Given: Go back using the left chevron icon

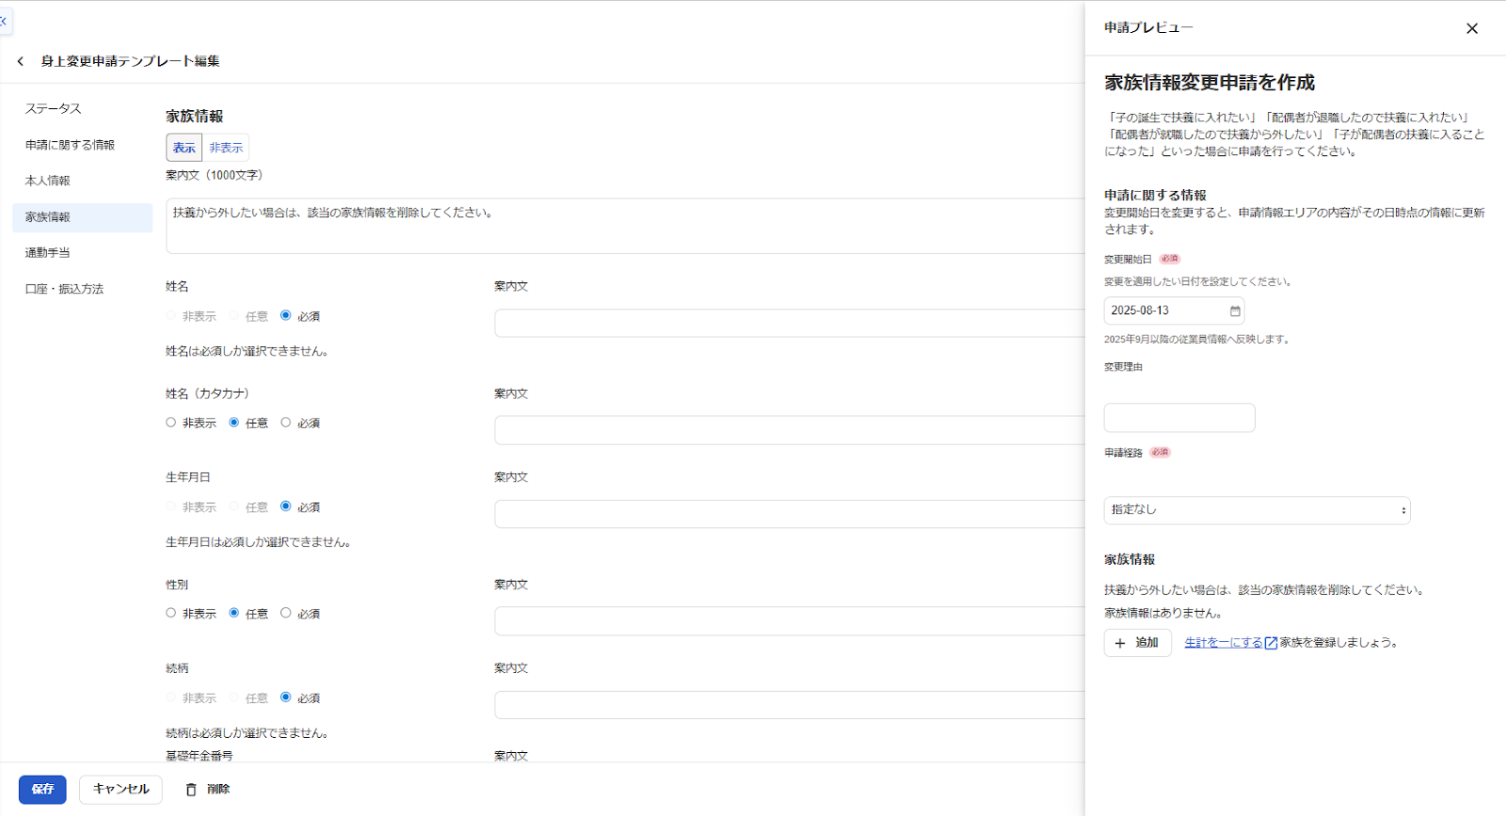Looking at the screenshot, I should click(x=21, y=61).
